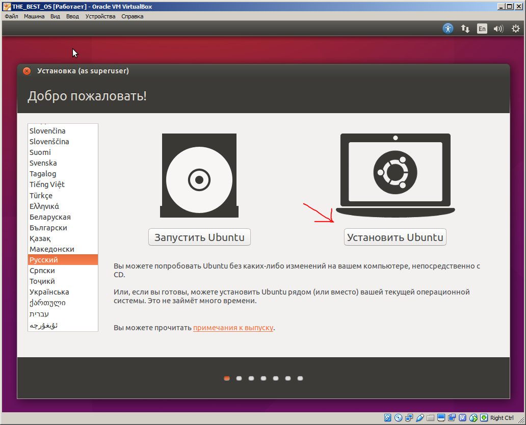Open the accessibility menu in Ubuntu panel
This screenshot has width=526, height=425.
(x=448, y=29)
